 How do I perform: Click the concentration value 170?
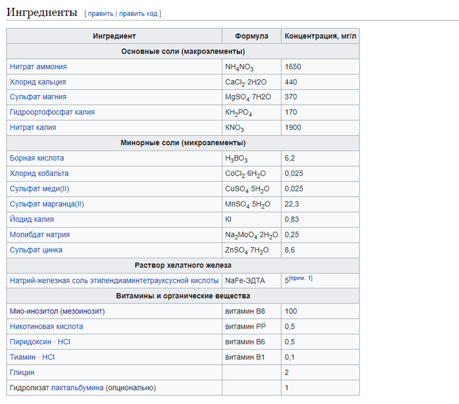pos(290,112)
